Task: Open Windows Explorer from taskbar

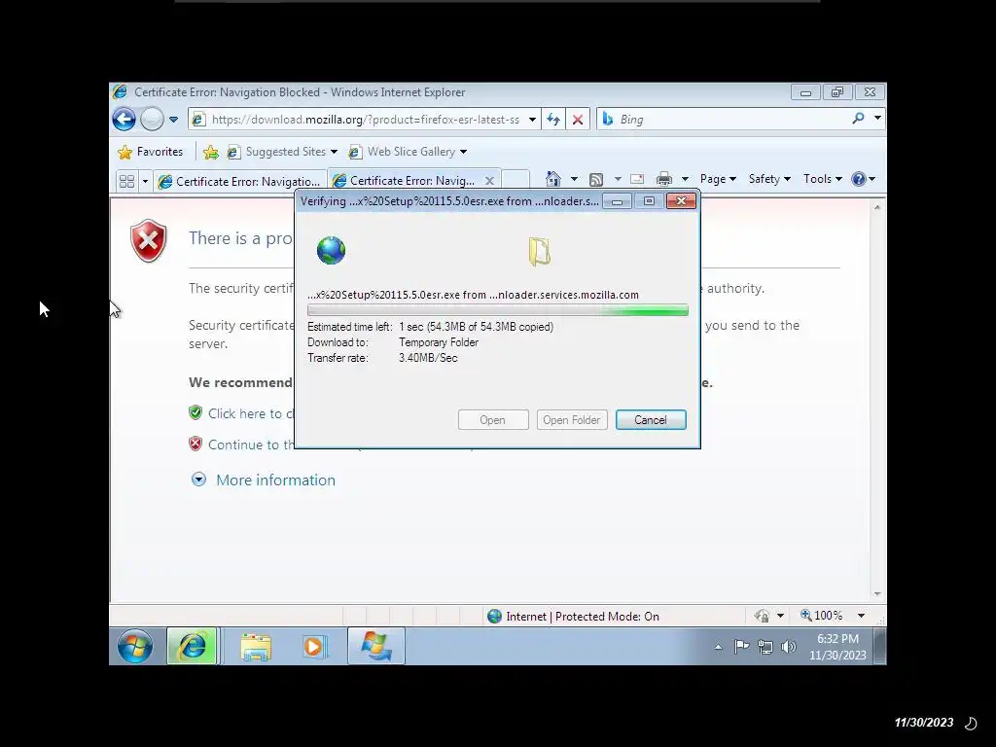Action: (256, 647)
